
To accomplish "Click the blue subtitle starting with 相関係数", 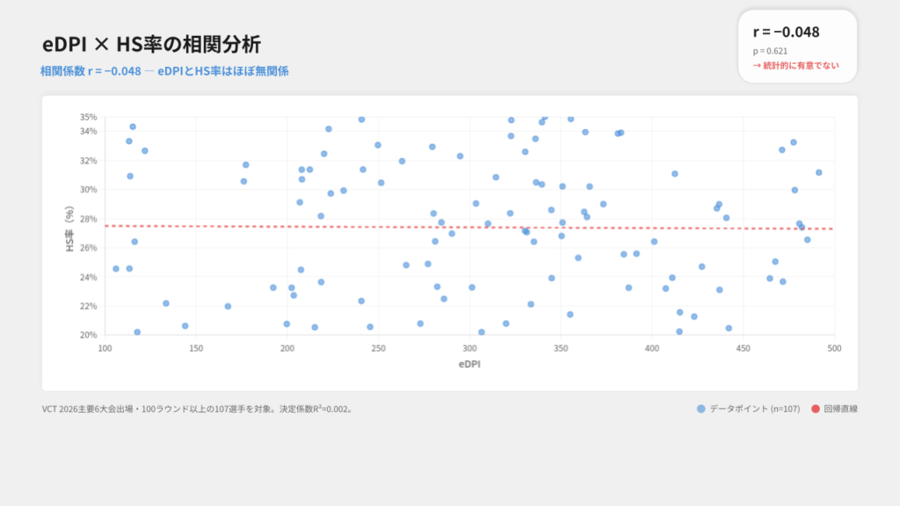I will pos(164,71).
